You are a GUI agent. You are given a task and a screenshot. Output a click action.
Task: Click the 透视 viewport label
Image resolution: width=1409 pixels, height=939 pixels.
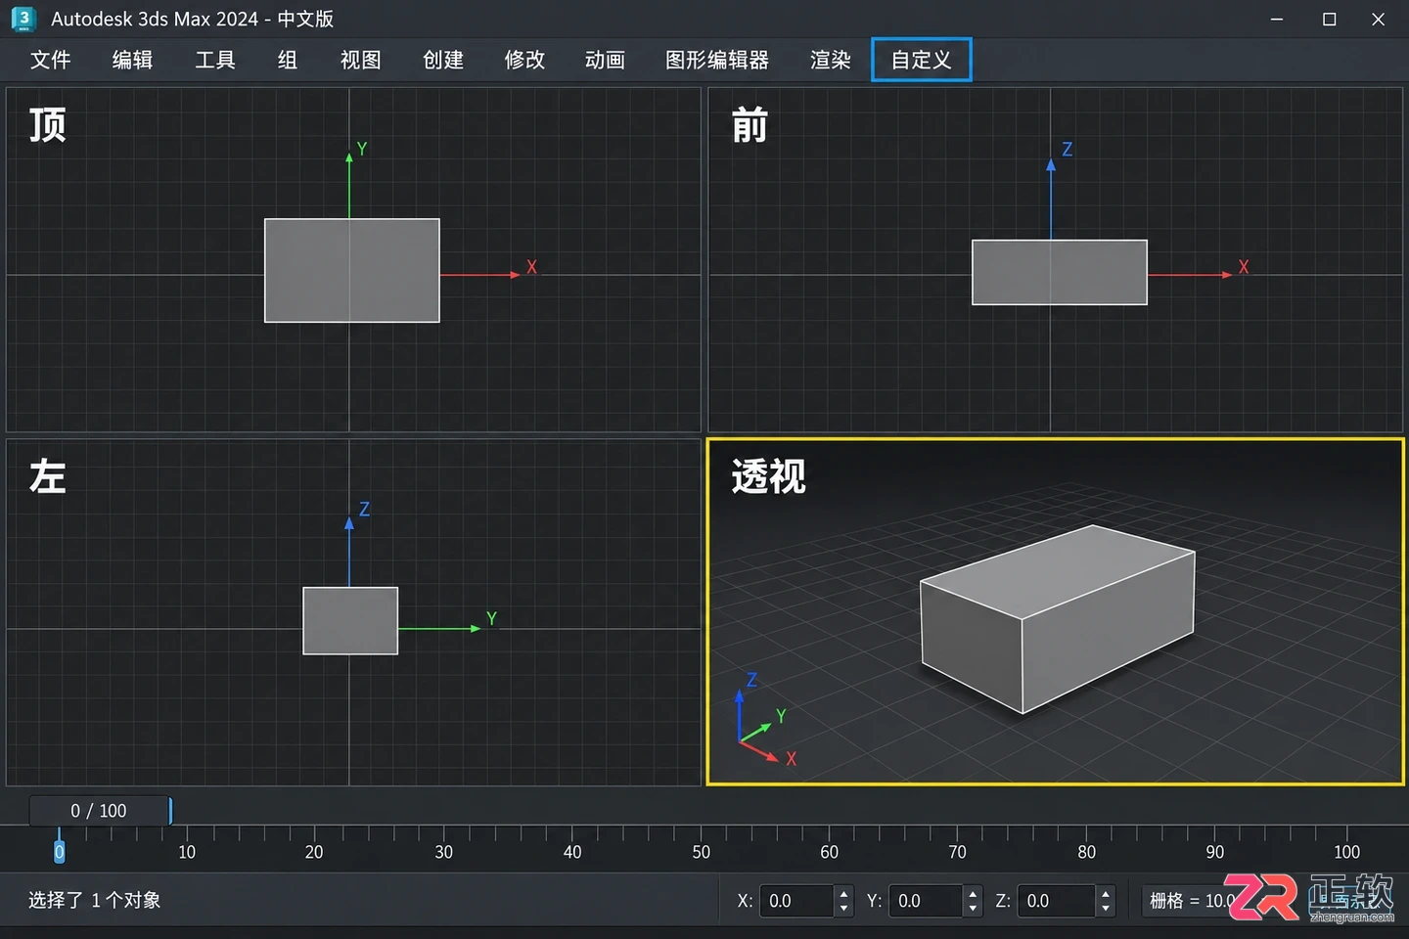769,477
